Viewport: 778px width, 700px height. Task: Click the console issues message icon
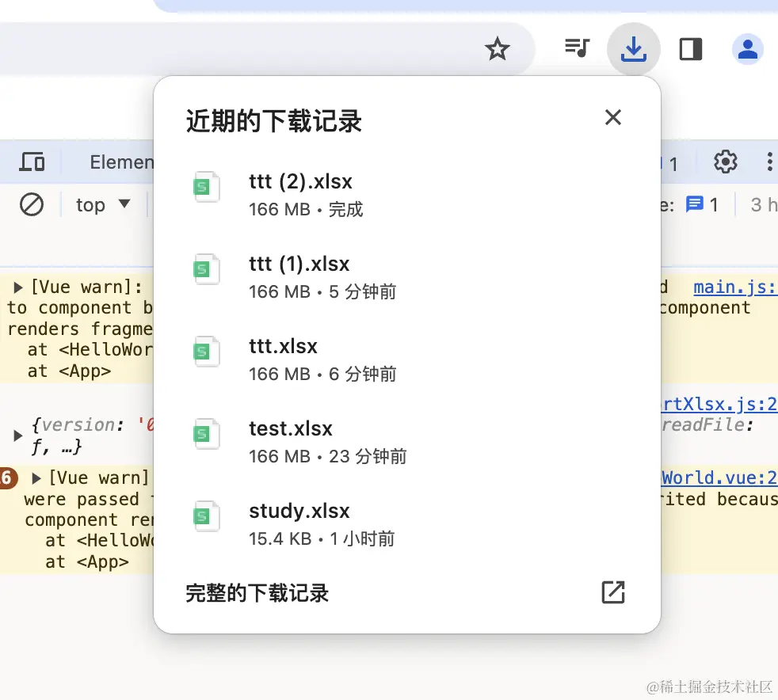695,204
